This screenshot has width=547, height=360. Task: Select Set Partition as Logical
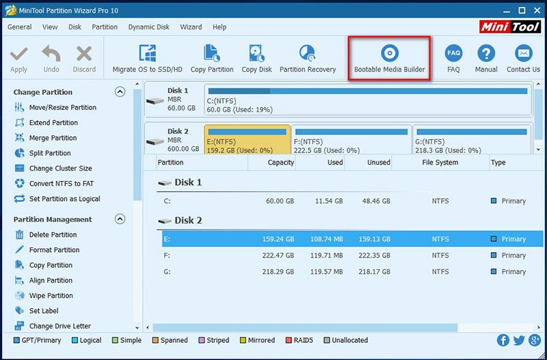pyautogui.click(x=57, y=199)
